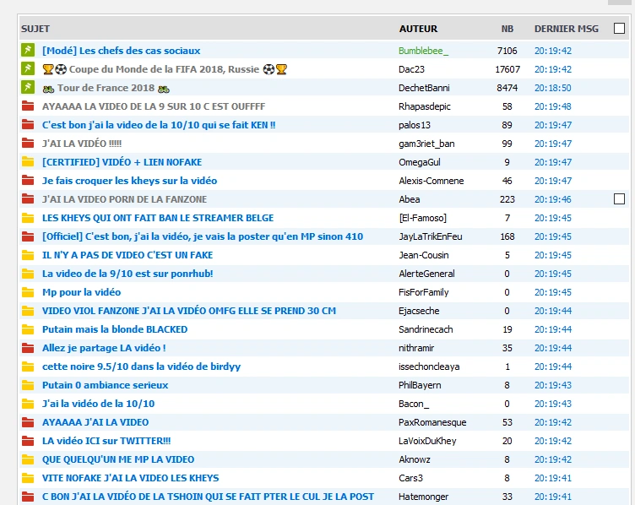Image resolution: width=635 pixels, height=505 pixels.
Task: Click the AUTEUR column header
Action: tap(418, 29)
